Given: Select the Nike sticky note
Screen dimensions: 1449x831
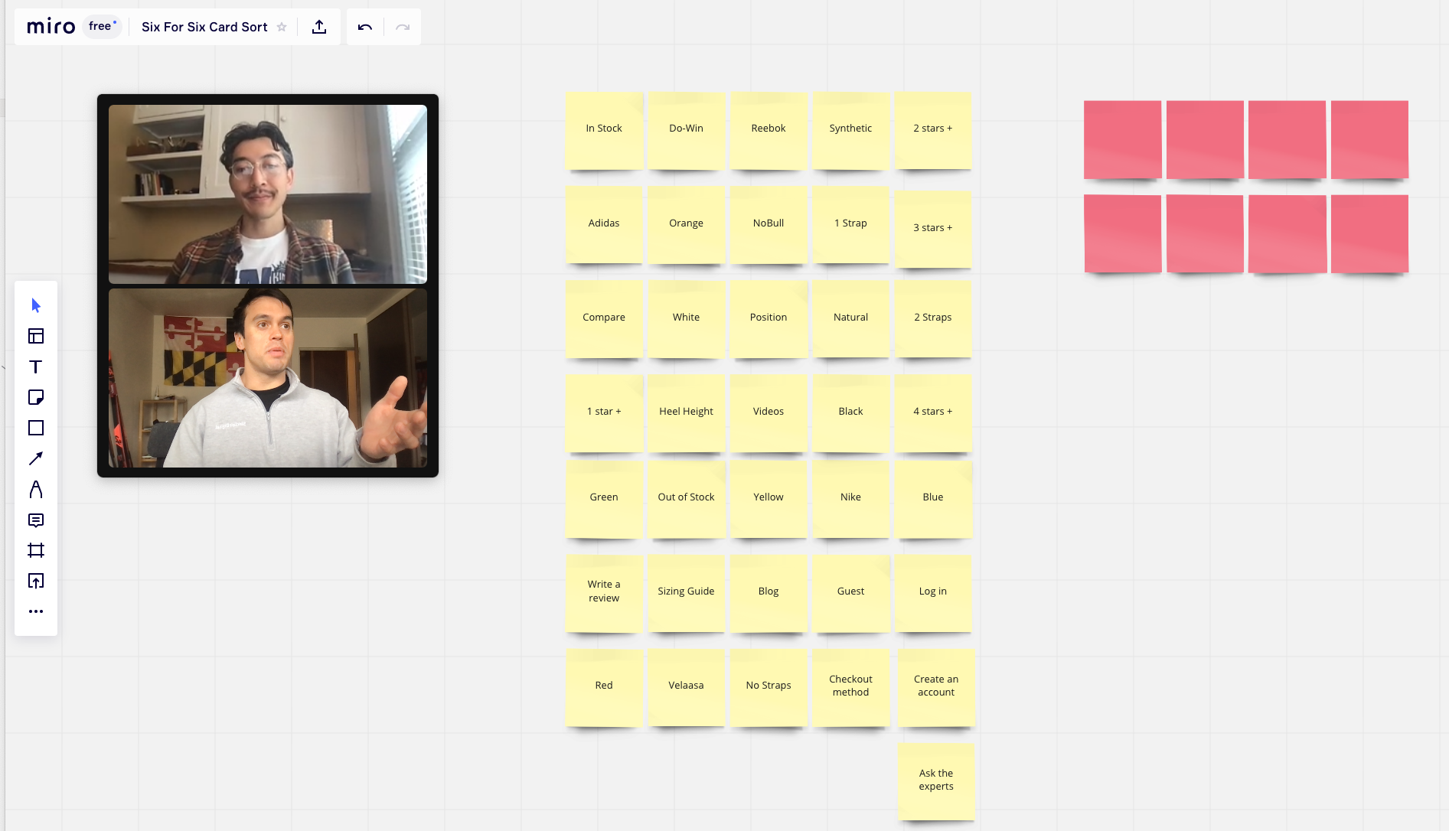Looking at the screenshot, I should tap(851, 499).
